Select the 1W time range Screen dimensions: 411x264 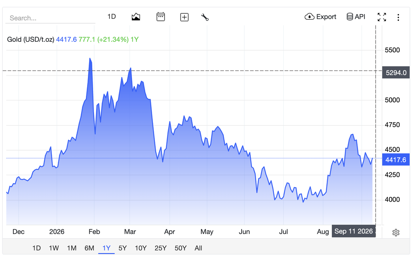point(54,248)
